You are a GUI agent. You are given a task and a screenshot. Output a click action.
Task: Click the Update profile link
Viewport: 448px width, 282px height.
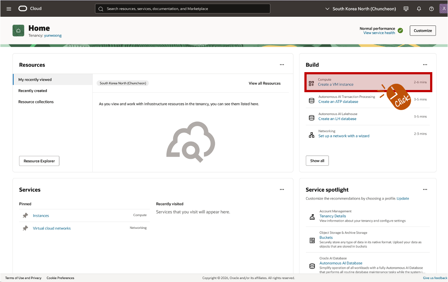tap(403, 199)
